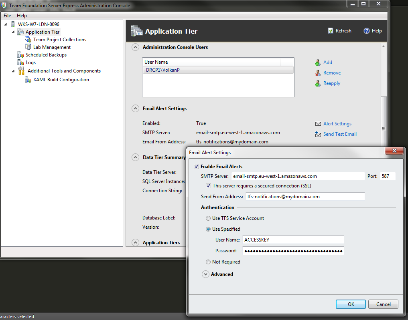Click the Alert Settings envelope icon
Image resolution: width=408 pixels, height=320 pixels.
coord(318,124)
